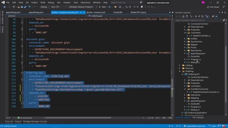
Task: Click Collapse All icon in Solution Explorer
Action: click(199, 16)
